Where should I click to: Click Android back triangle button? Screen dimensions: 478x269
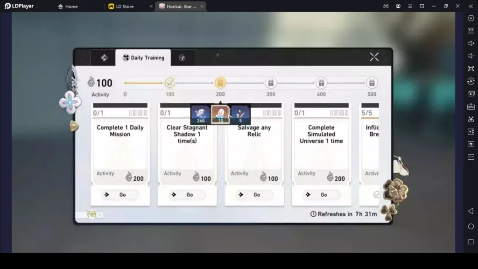pos(471,211)
